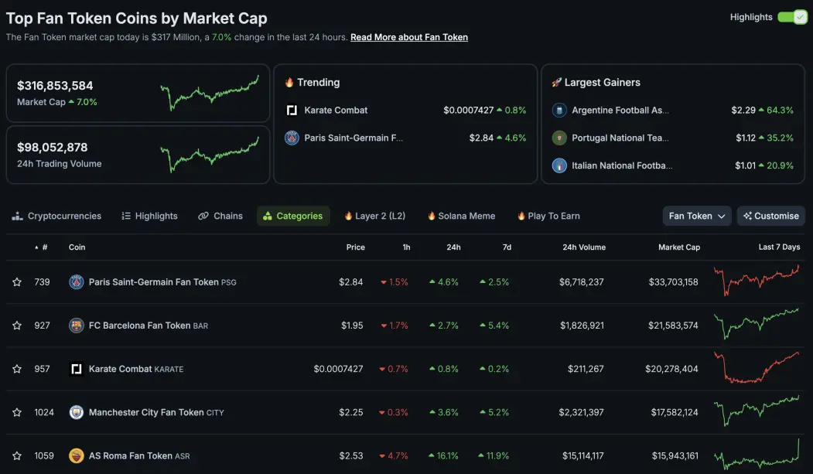Click FC Barcelona crest icon
813x474 pixels.
(x=77, y=326)
